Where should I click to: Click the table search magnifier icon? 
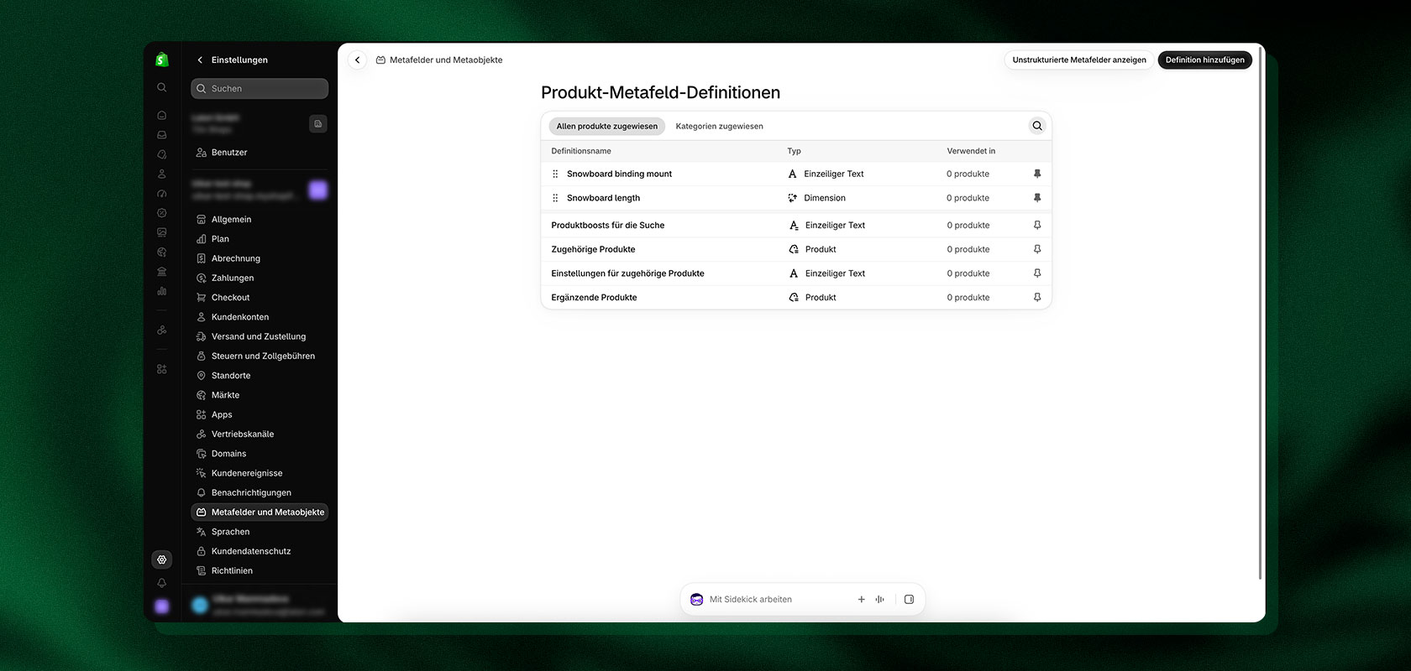(1037, 126)
